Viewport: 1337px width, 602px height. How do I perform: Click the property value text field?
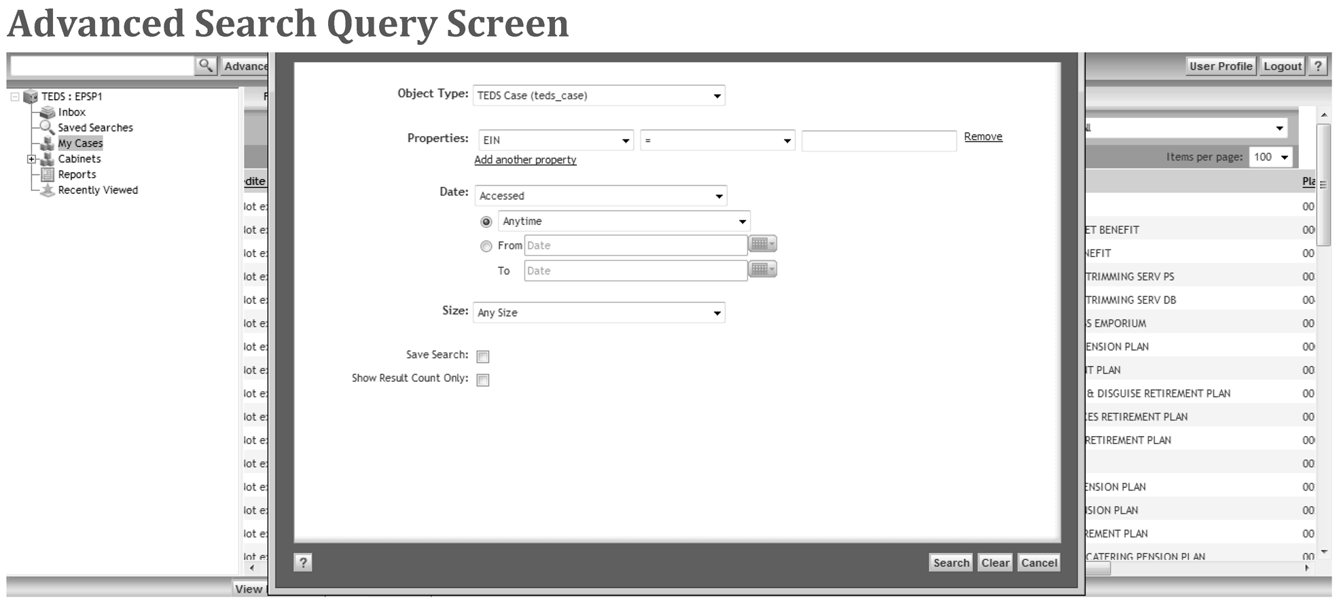click(878, 141)
